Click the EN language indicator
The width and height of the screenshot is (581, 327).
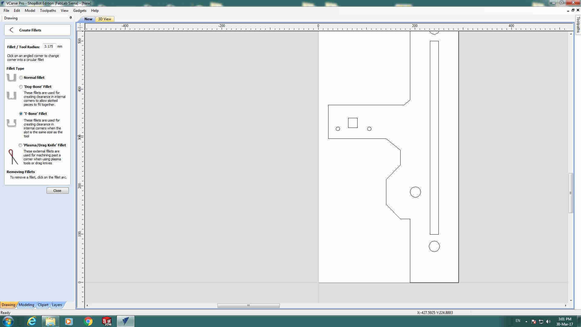click(518, 321)
